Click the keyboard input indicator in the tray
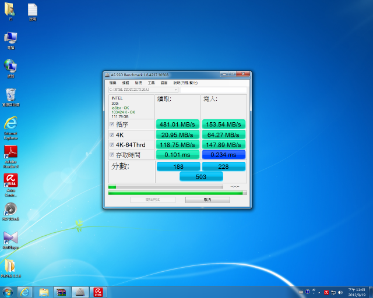The height and width of the screenshot is (298, 373). [301, 292]
